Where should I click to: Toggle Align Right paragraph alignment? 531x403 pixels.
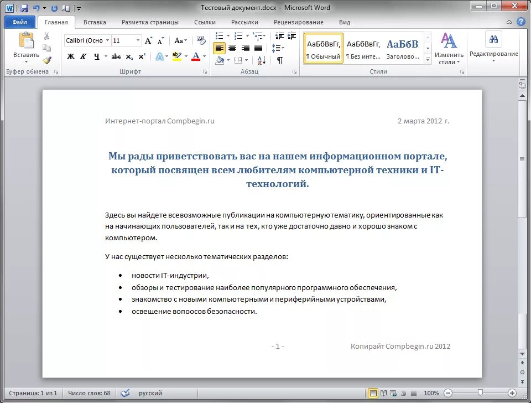tap(245, 48)
